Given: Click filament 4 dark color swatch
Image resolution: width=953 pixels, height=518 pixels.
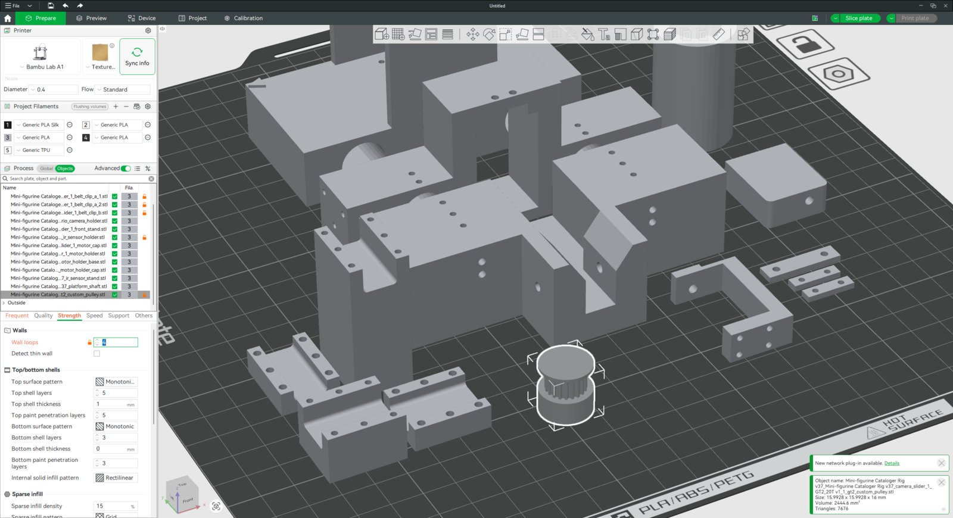Looking at the screenshot, I should (86, 138).
